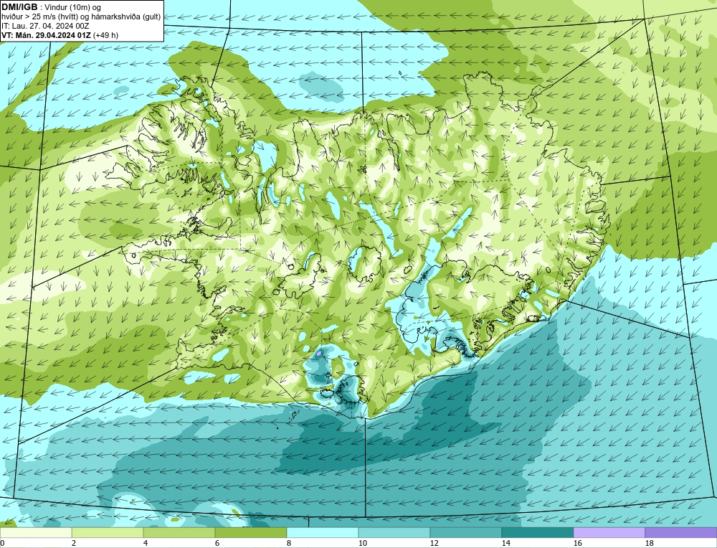Click the 14–16 m/s dark teal legend swatch
The height and width of the screenshot is (548, 717).
[537, 533]
